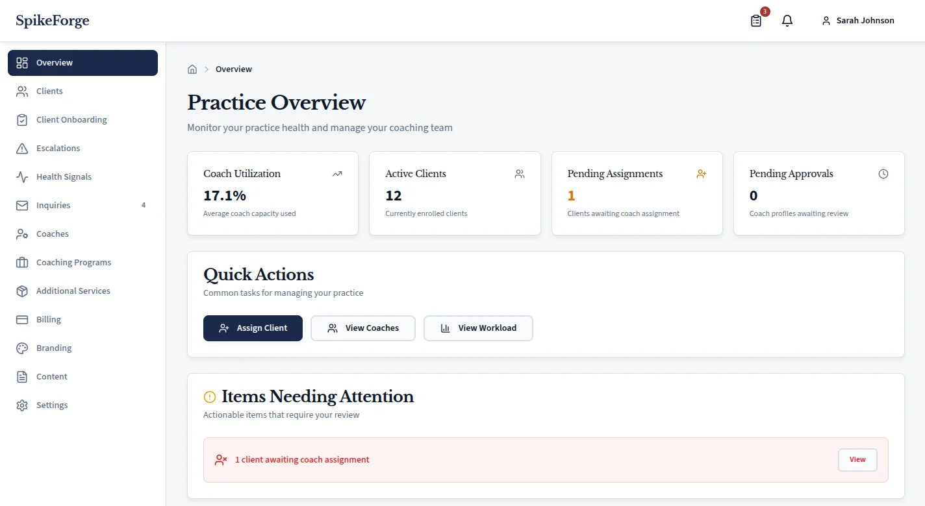Click the Settings gear icon
The height and width of the screenshot is (506, 925).
[x=22, y=405]
